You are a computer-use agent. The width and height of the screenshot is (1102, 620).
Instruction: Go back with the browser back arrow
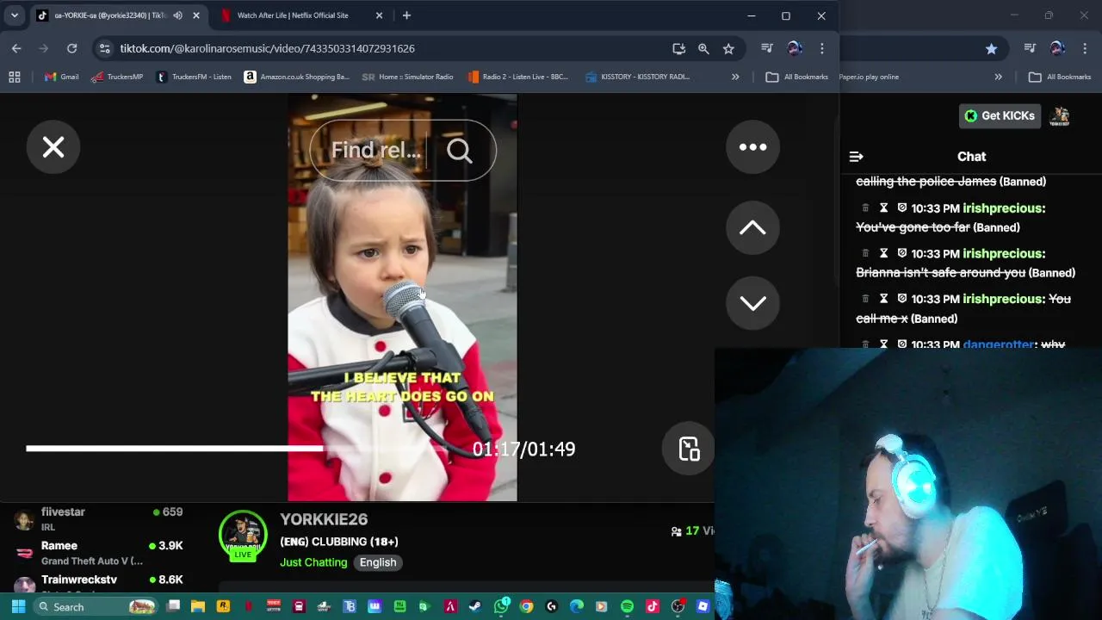(x=16, y=48)
